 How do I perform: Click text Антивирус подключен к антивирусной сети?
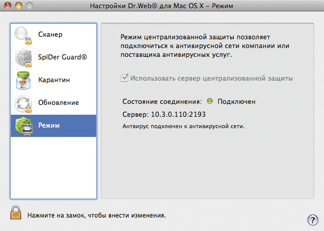(x=183, y=126)
